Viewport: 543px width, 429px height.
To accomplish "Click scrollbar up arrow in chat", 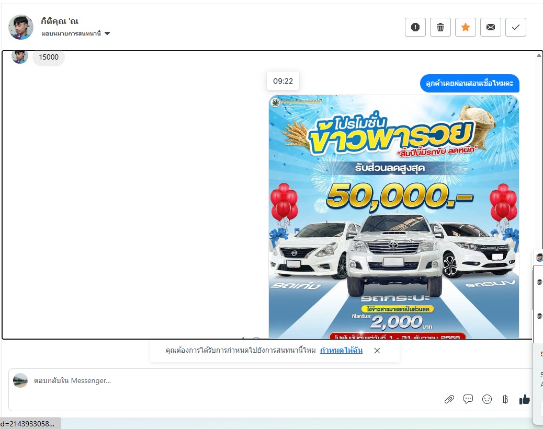I will coord(539,55).
